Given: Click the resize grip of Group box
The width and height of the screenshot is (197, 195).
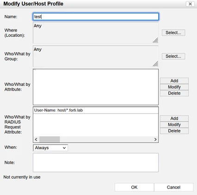Looking at the screenshot, I should point(155,64).
